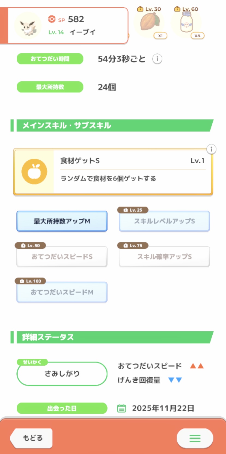The image size is (226, 454).
Task: Open help info beside おてつだい時間
Action: tap(157, 59)
